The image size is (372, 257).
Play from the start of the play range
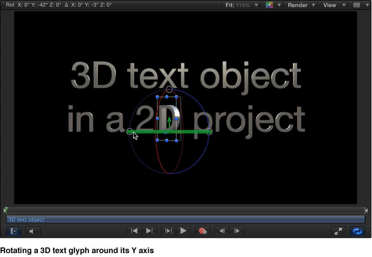[x=168, y=231]
